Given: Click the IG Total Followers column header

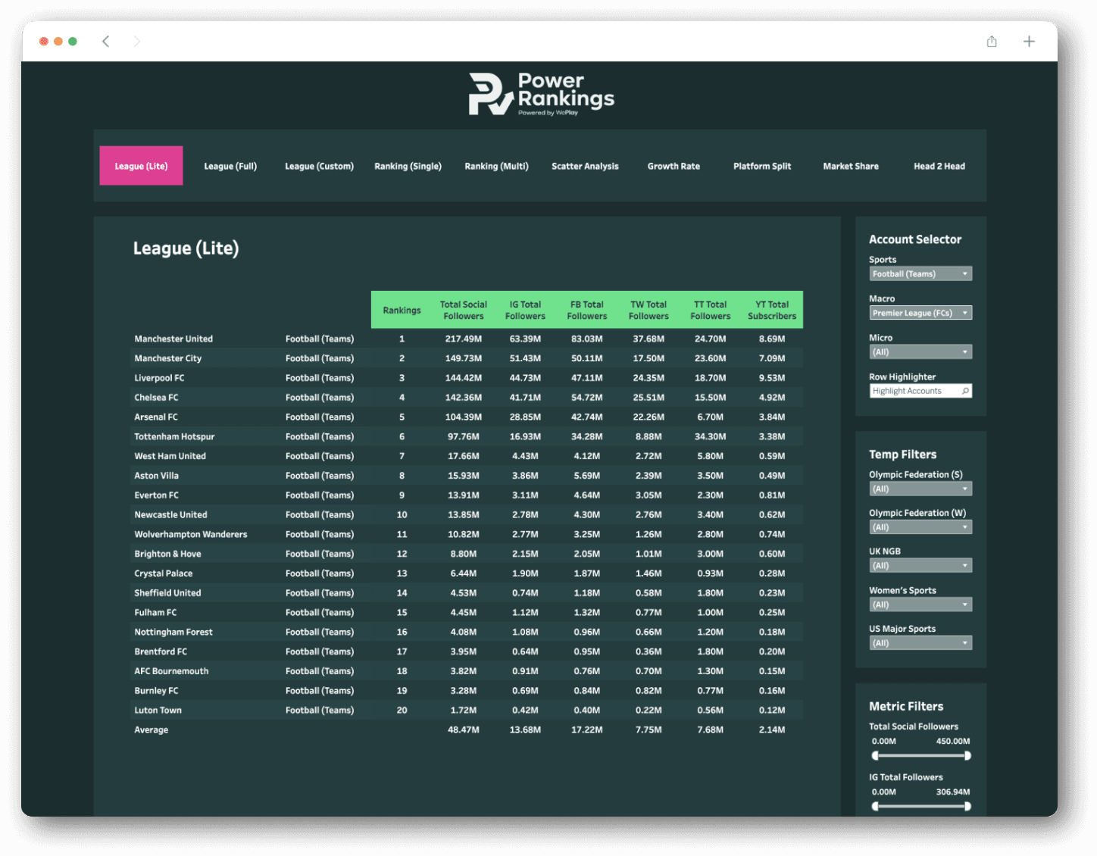Looking at the screenshot, I should [525, 311].
